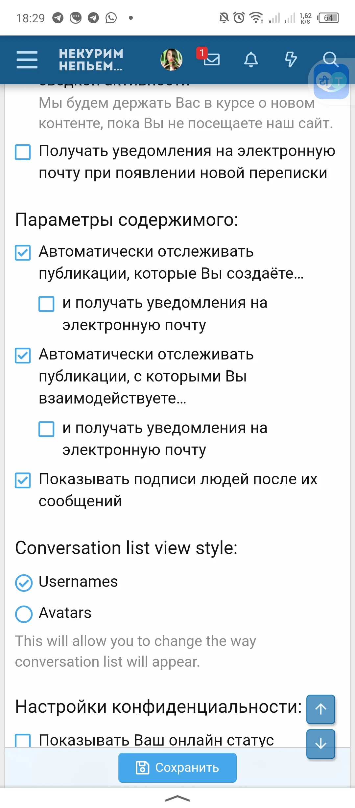Enable email notifications for new conversations

coord(23,152)
